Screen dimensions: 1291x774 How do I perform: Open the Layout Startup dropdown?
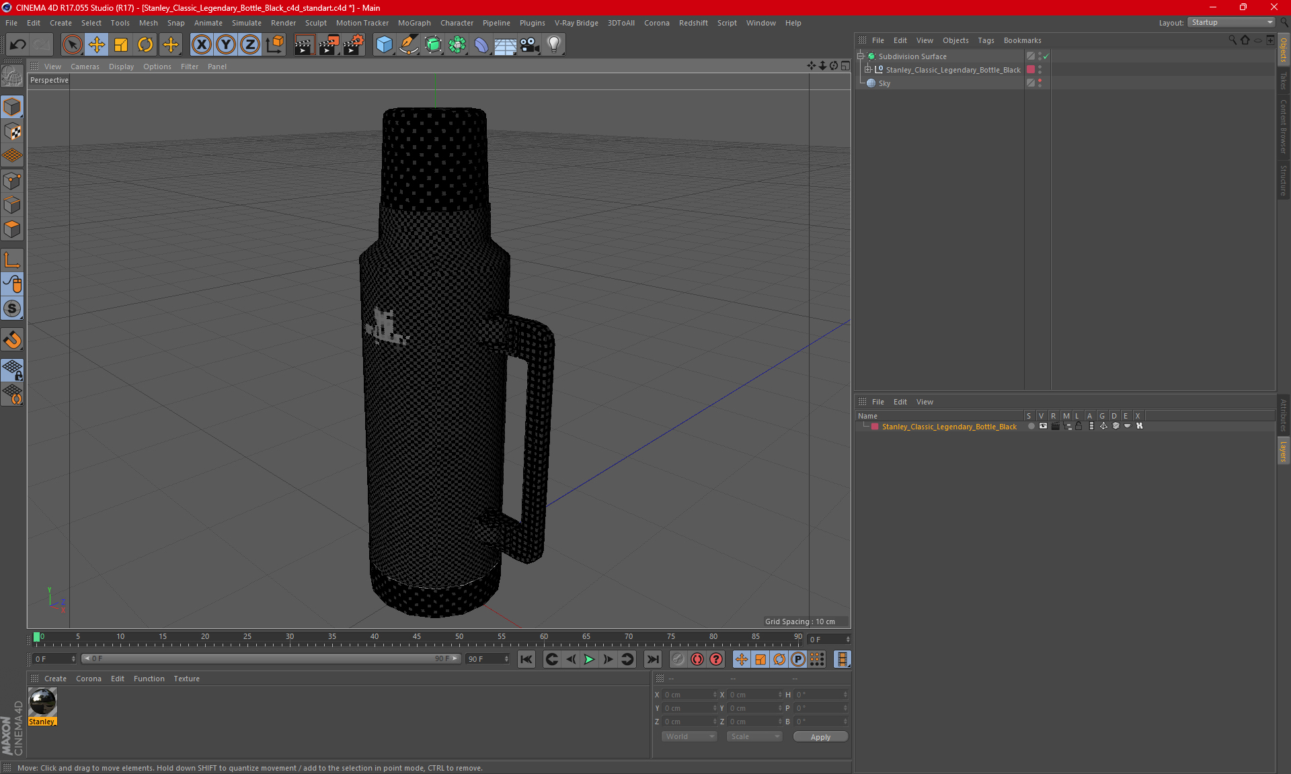1232,23
